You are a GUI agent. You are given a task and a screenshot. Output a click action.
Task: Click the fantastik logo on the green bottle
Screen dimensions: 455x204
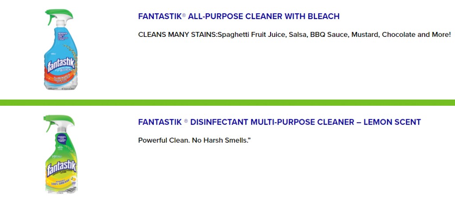point(61,168)
